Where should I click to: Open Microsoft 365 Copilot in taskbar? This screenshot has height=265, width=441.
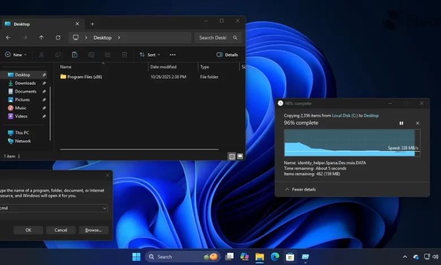[244, 257]
